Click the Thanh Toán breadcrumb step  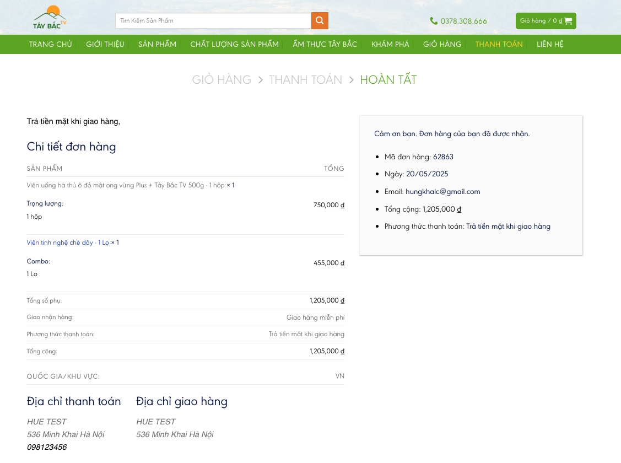[x=305, y=80]
